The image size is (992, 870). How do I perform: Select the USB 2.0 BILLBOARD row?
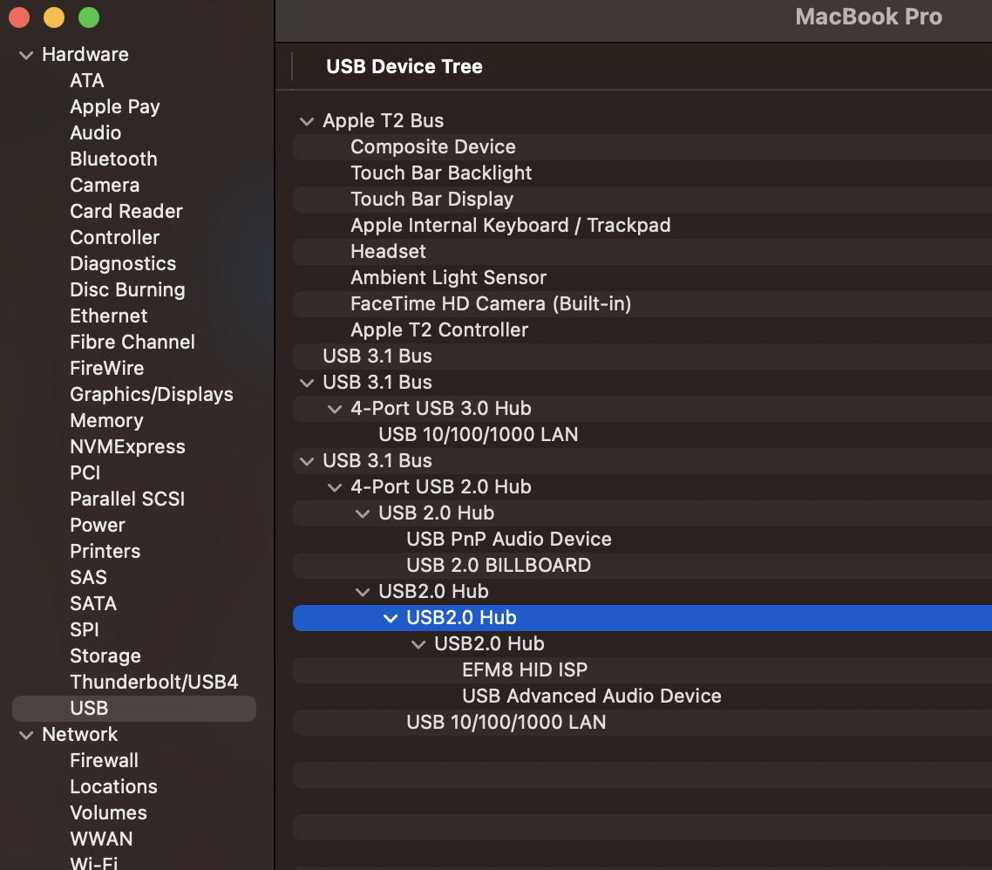point(642,566)
